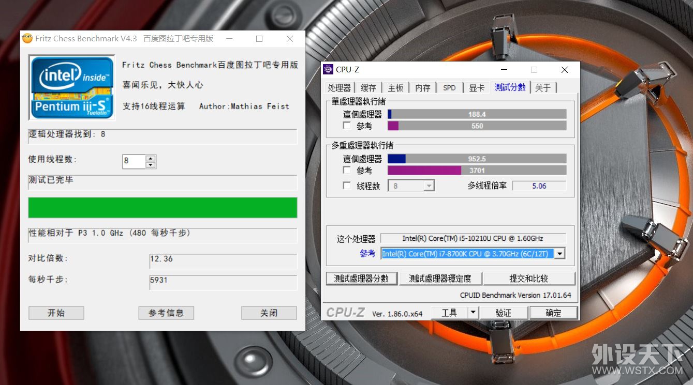Click the green benchmark progress bar
Image resolution: width=693 pixels, height=385 pixels.
click(x=163, y=207)
